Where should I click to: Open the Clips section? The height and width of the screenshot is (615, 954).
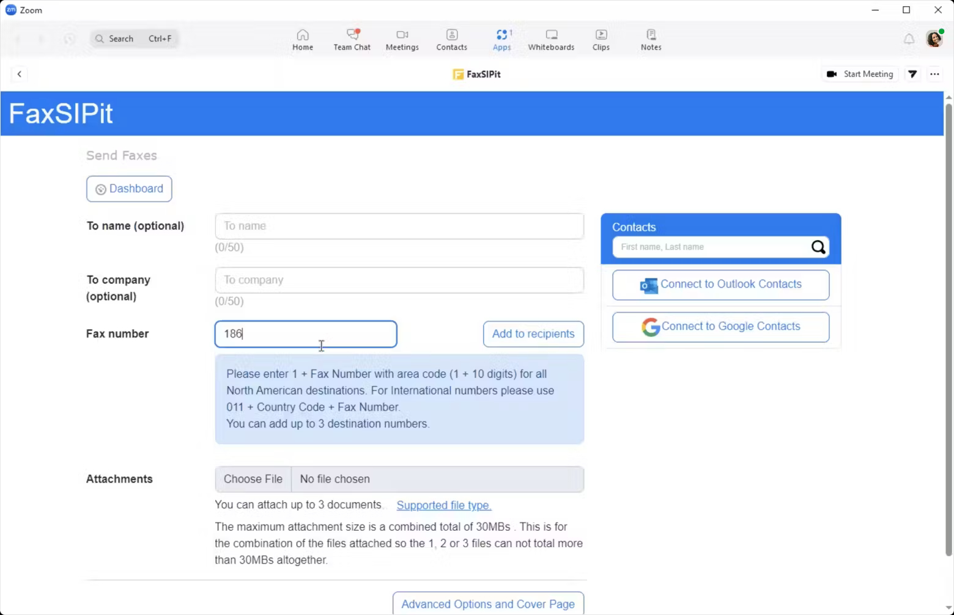tap(601, 40)
